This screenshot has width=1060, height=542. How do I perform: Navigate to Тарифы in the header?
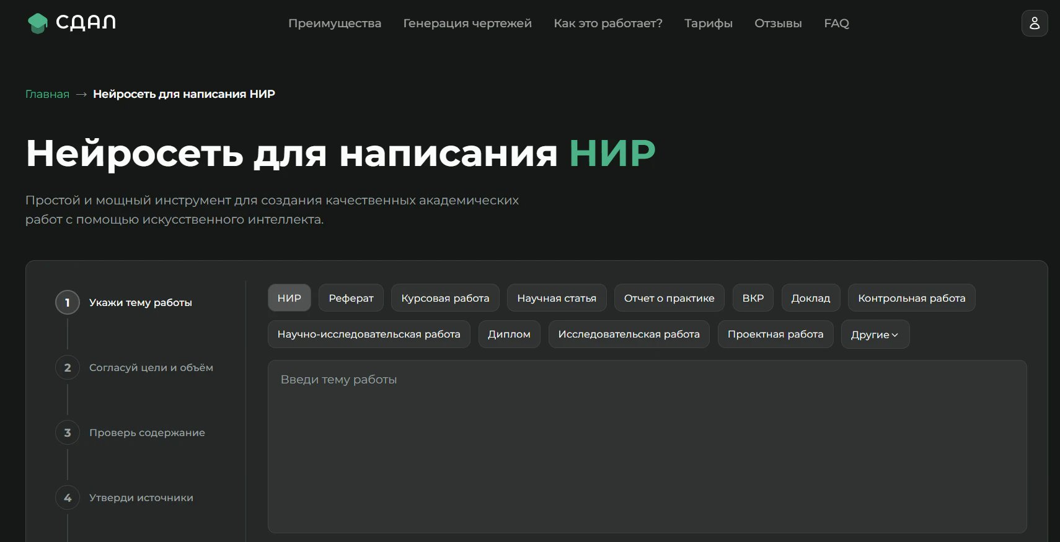[x=709, y=24]
